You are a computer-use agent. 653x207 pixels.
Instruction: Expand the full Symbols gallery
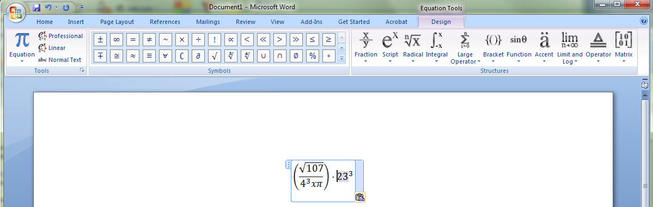(343, 59)
